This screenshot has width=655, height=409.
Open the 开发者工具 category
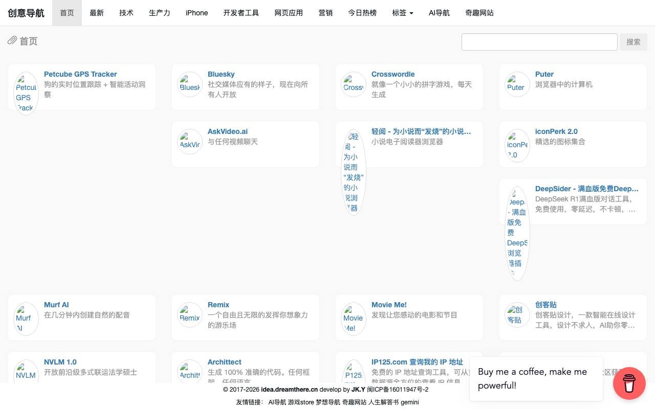(x=241, y=13)
